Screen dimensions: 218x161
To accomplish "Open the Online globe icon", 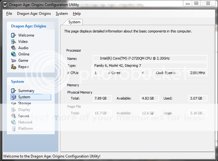I will coord(14,54).
